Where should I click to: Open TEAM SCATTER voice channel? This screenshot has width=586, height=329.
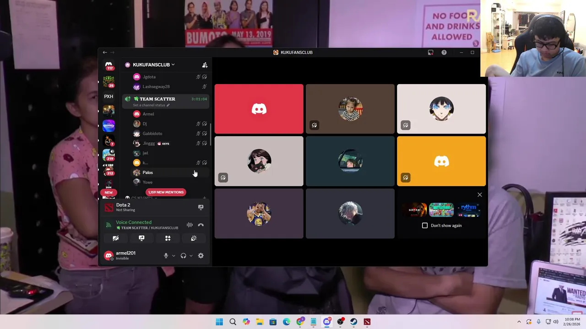click(x=166, y=101)
